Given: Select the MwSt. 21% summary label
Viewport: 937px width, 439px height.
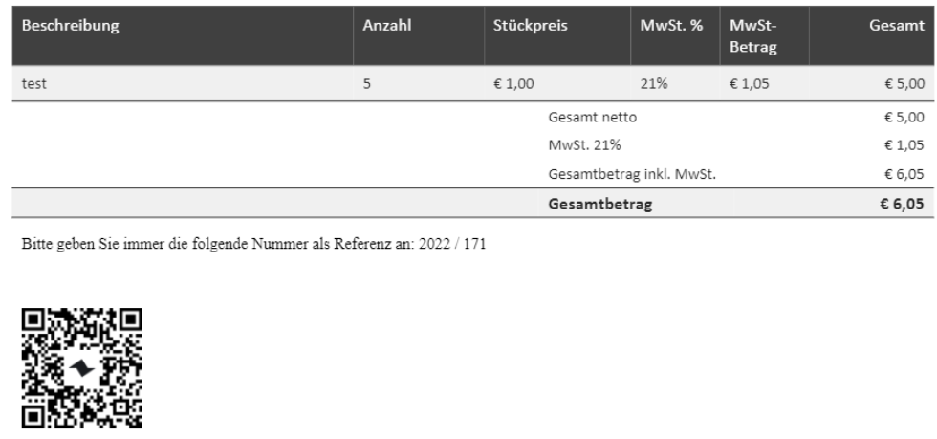Looking at the screenshot, I should click(x=584, y=144).
